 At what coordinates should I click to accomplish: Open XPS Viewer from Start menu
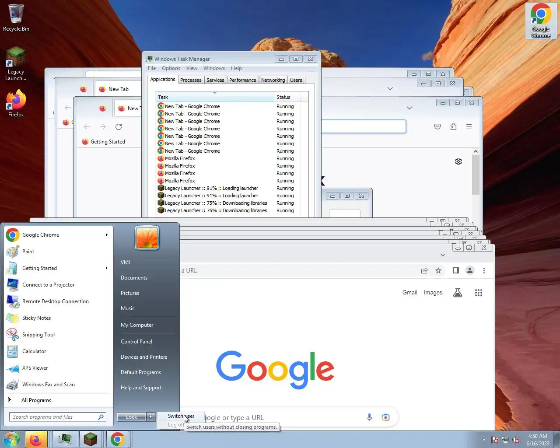[x=59, y=368]
